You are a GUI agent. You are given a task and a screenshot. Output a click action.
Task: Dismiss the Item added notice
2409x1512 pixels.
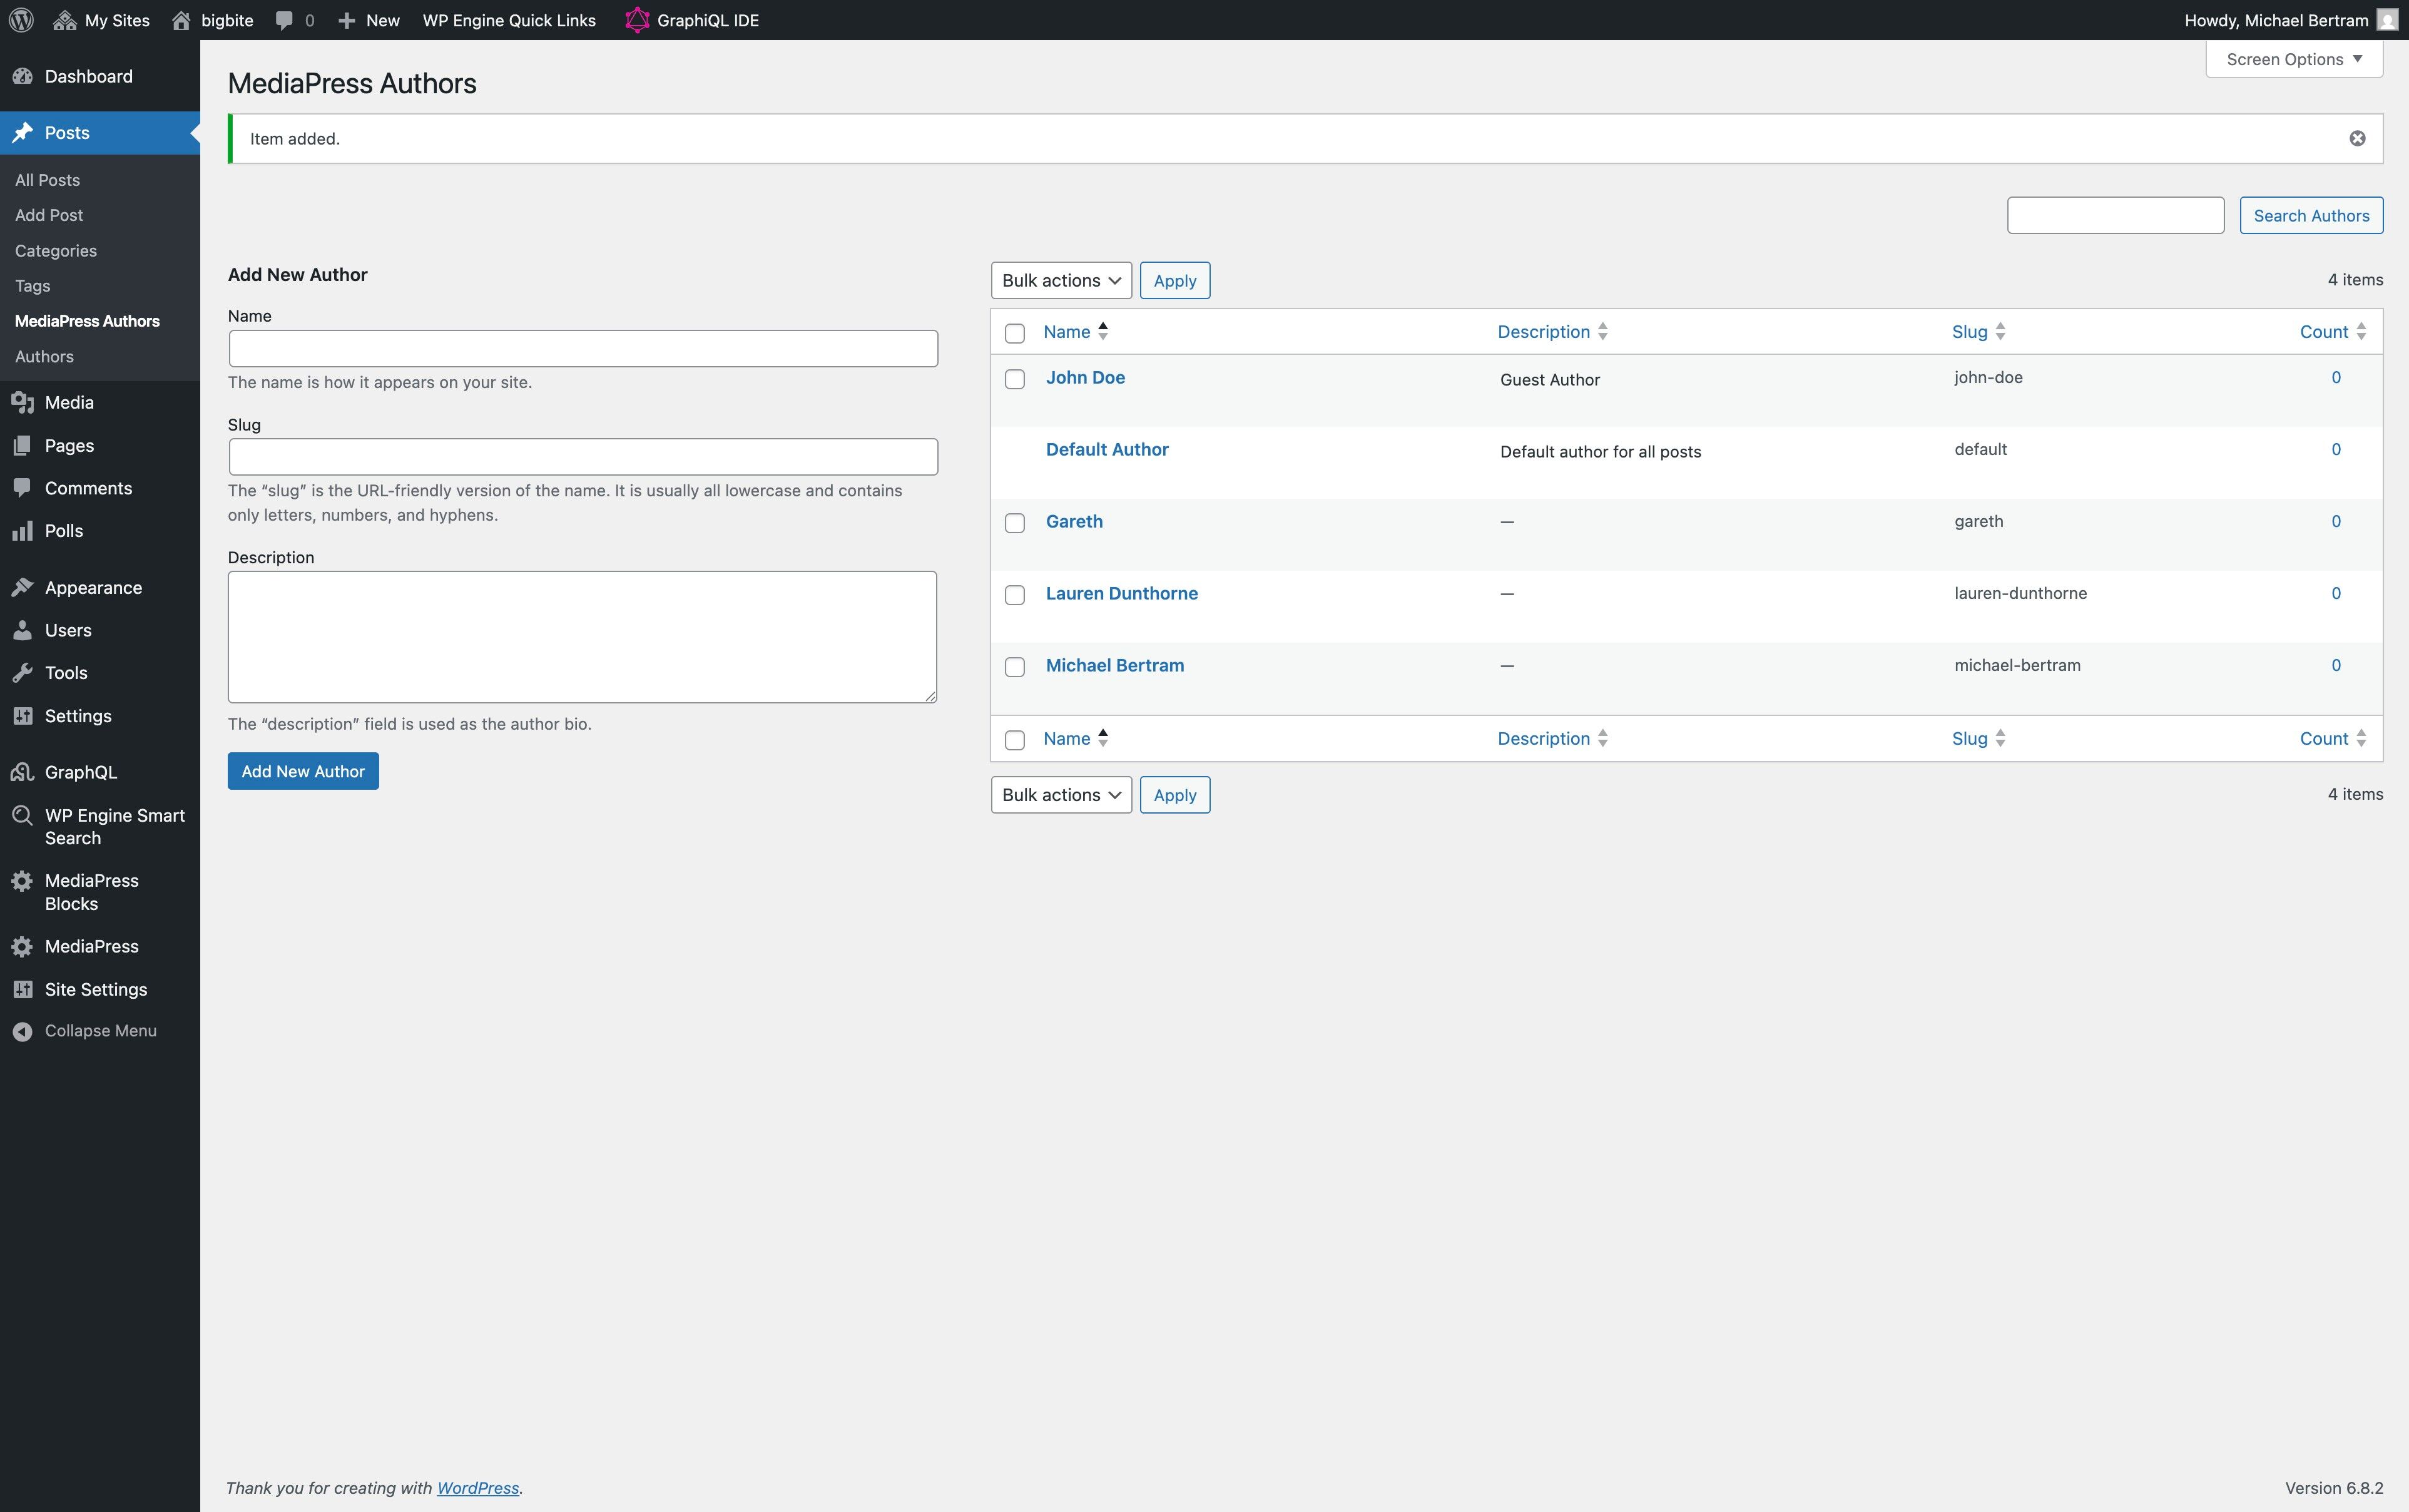tap(2356, 139)
